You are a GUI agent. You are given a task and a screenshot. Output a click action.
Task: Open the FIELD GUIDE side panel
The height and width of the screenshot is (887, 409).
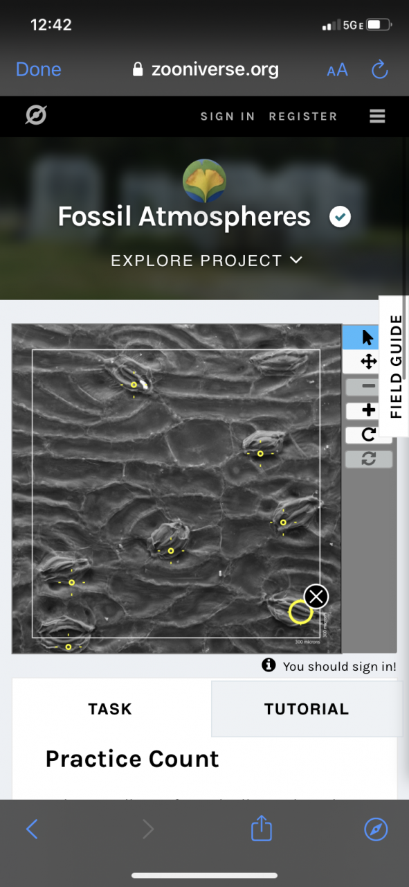396,367
